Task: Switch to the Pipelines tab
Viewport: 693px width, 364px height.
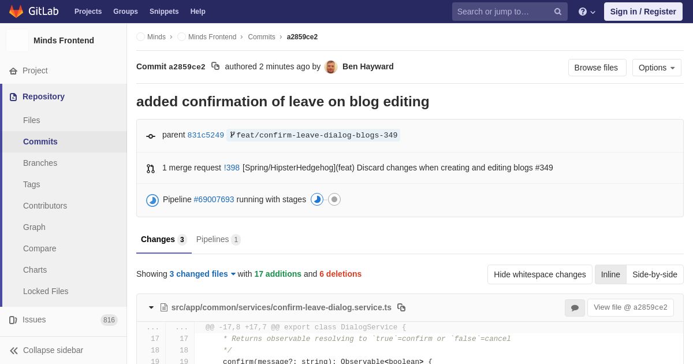Action: (218, 239)
